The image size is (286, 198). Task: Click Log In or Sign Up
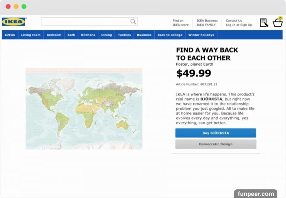pos(239,25)
